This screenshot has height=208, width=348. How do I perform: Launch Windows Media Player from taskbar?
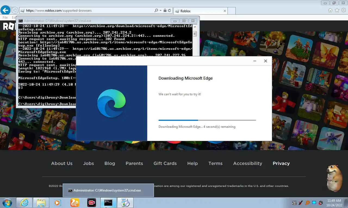click(x=57, y=203)
